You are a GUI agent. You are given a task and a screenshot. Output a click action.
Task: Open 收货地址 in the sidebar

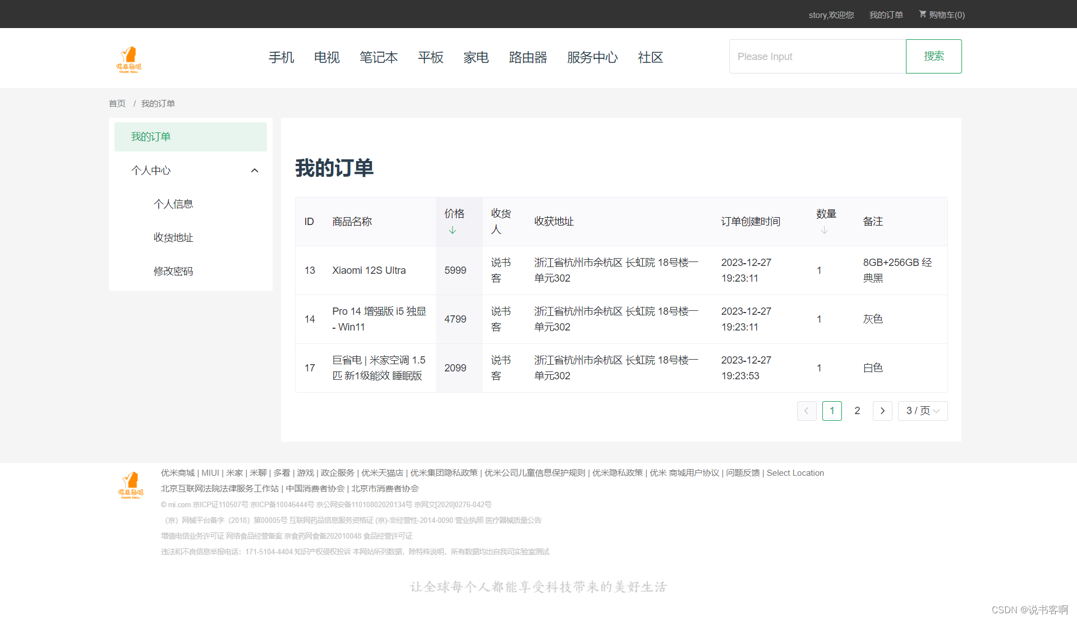point(173,238)
